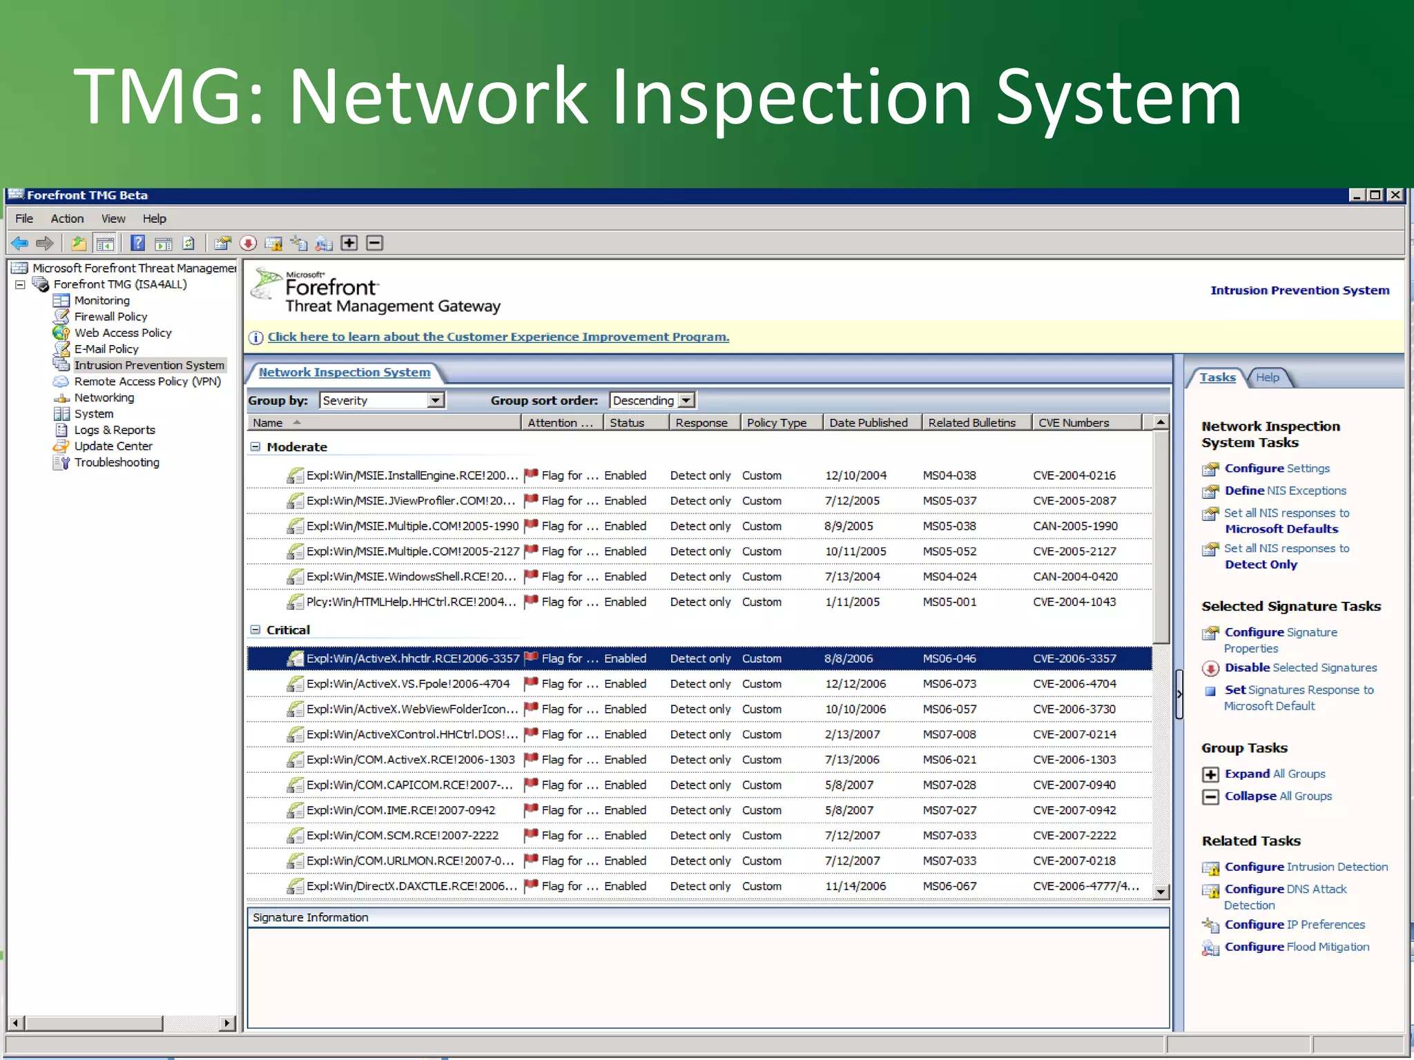The height and width of the screenshot is (1060, 1414).
Task: Click the icon beside Configure Flood Mitigation
Action: pyautogui.click(x=1210, y=948)
